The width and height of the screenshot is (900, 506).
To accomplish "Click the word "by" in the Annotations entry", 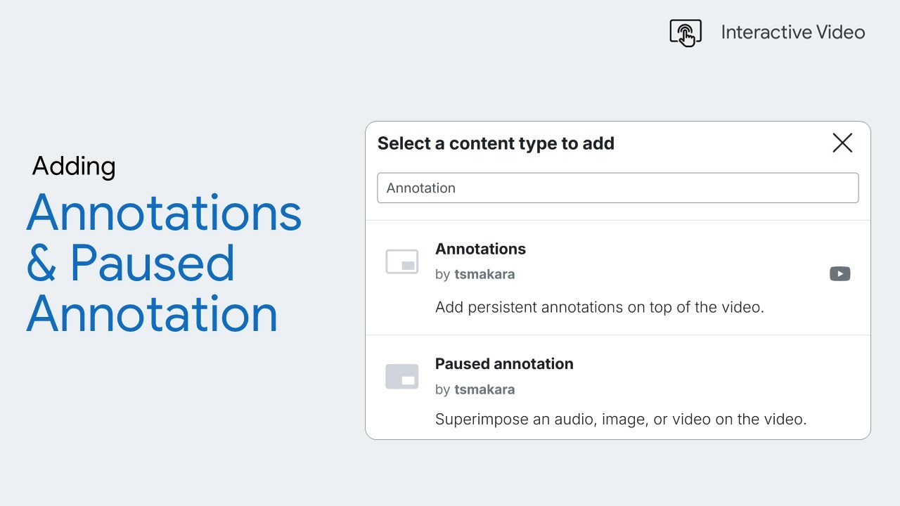I will pyautogui.click(x=442, y=274).
